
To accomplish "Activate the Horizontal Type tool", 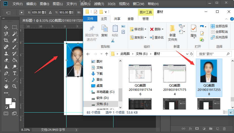I will (14, 73).
